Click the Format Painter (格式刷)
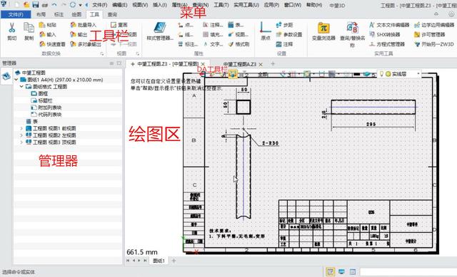 pos(238,44)
